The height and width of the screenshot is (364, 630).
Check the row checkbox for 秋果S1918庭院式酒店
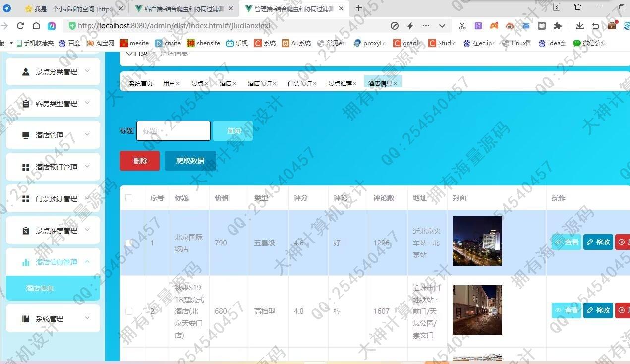[129, 311]
